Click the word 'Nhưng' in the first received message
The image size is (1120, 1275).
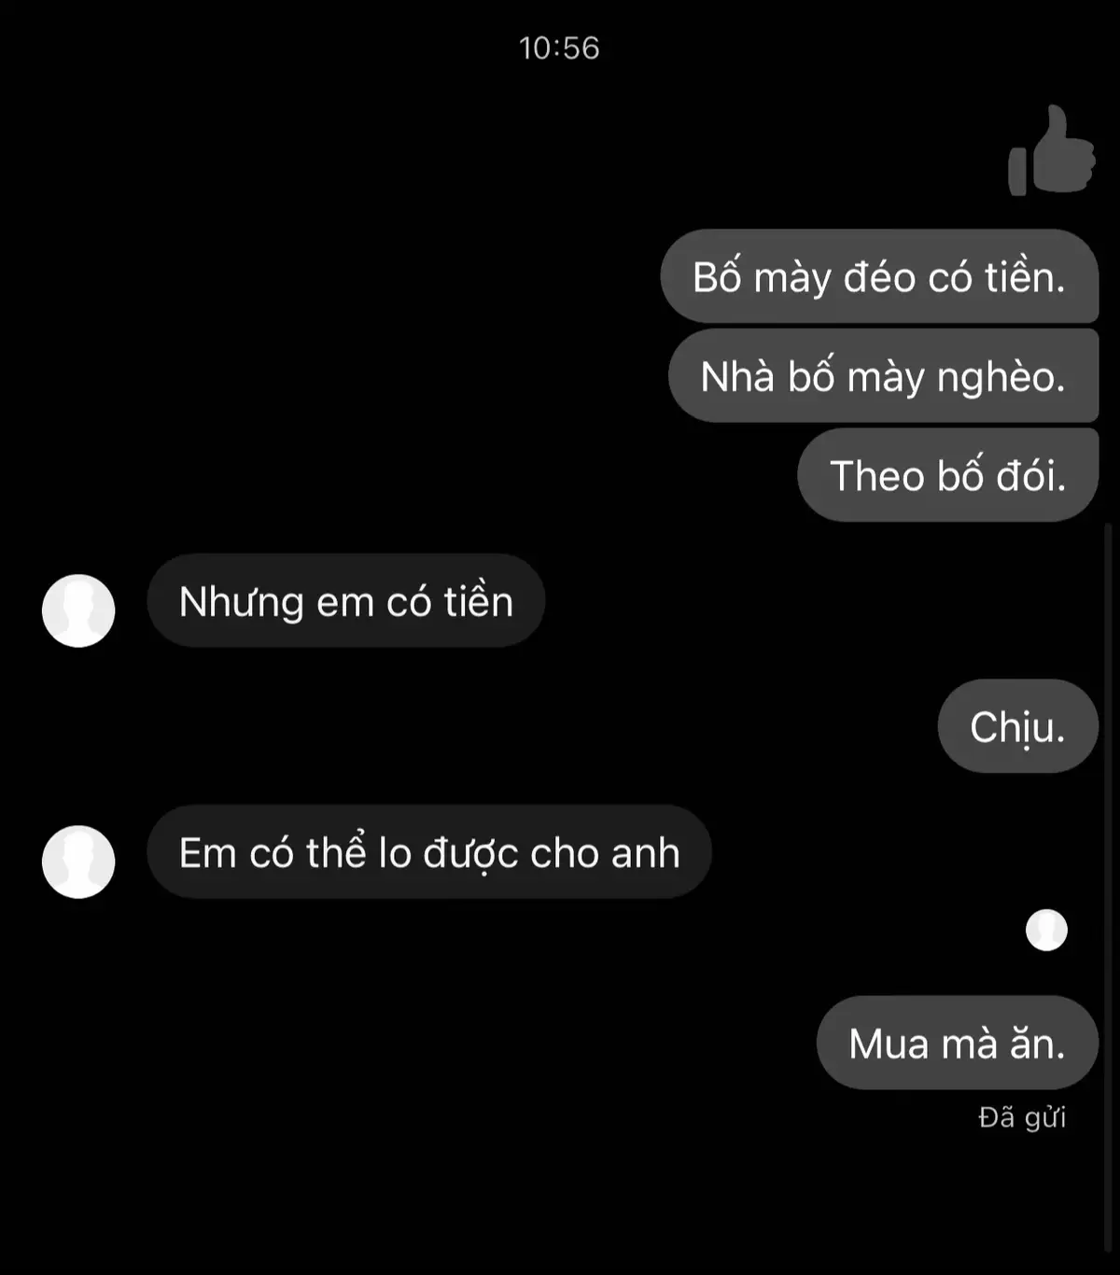242,602
